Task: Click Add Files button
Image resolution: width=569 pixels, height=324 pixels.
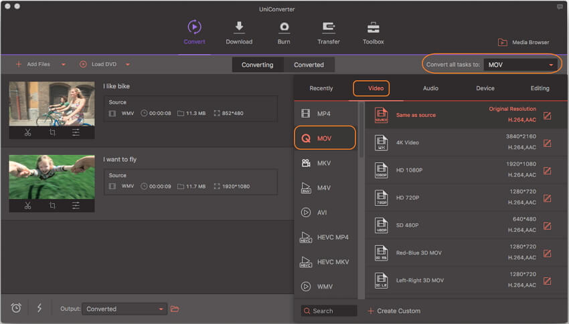Action: [x=33, y=64]
